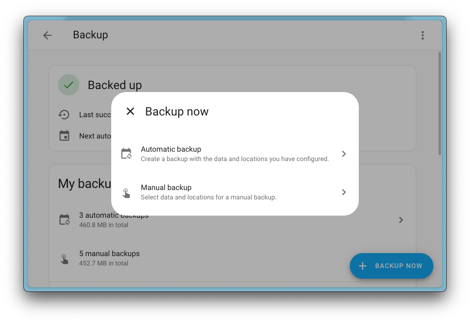Click the plus icon on BACKUP NOW

click(x=362, y=266)
